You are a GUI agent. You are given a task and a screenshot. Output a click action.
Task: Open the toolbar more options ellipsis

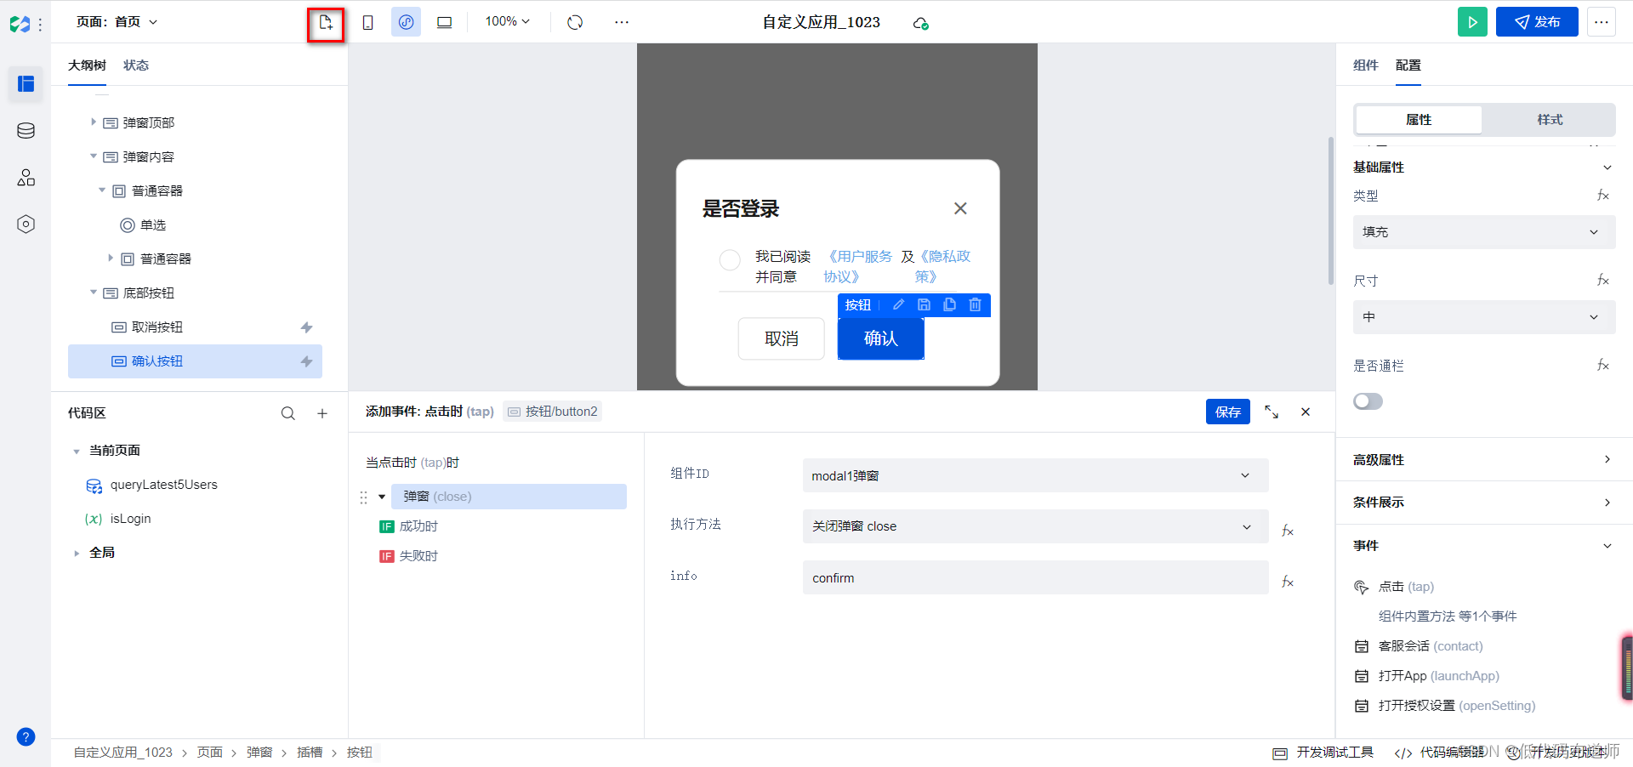(622, 22)
